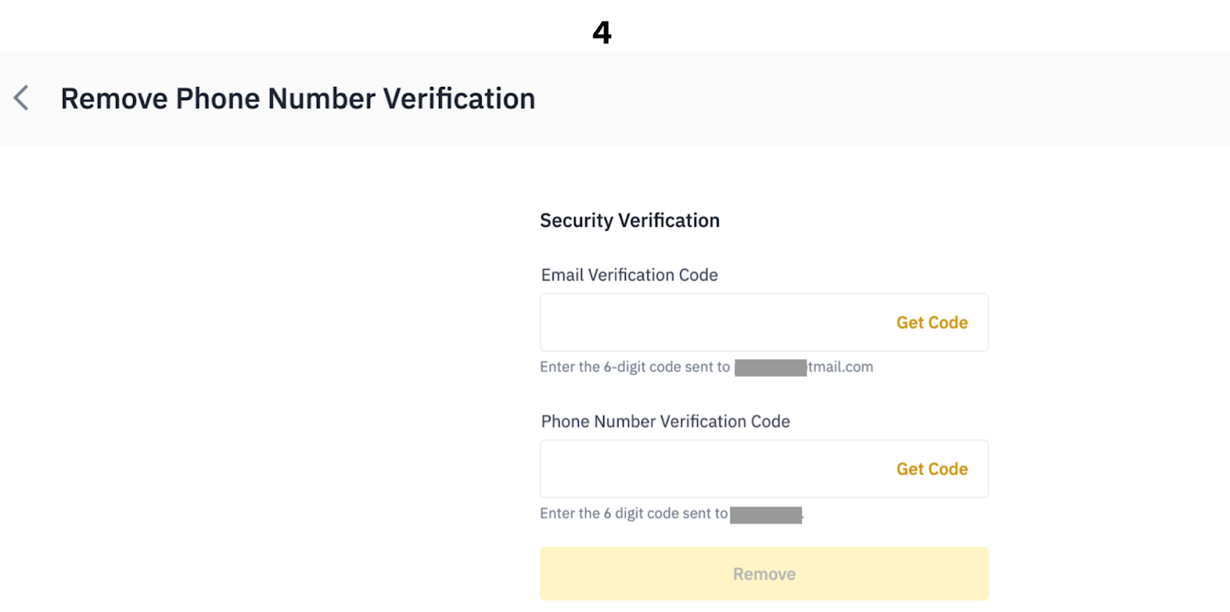
Task: Click the word "Remove" in page title
Action: click(x=114, y=99)
